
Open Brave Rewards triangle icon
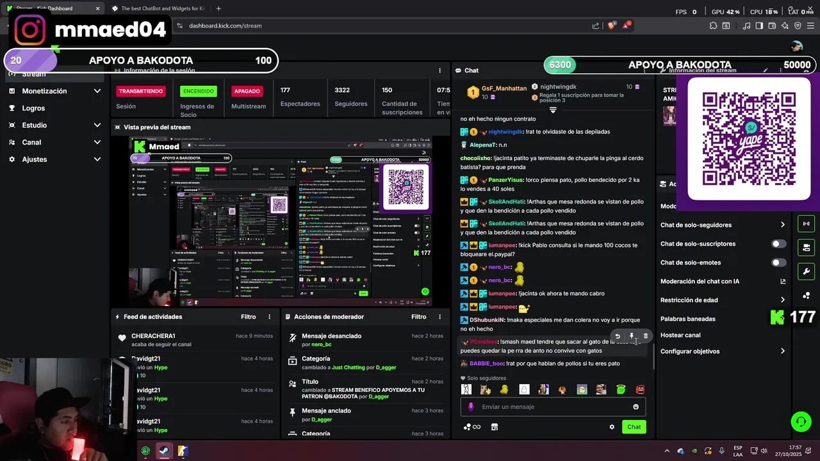pyautogui.click(x=628, y=26)
